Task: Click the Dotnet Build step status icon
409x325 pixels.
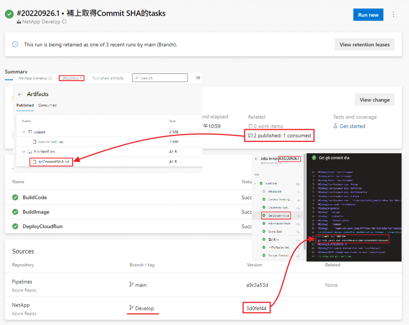Action: (264, 231)
